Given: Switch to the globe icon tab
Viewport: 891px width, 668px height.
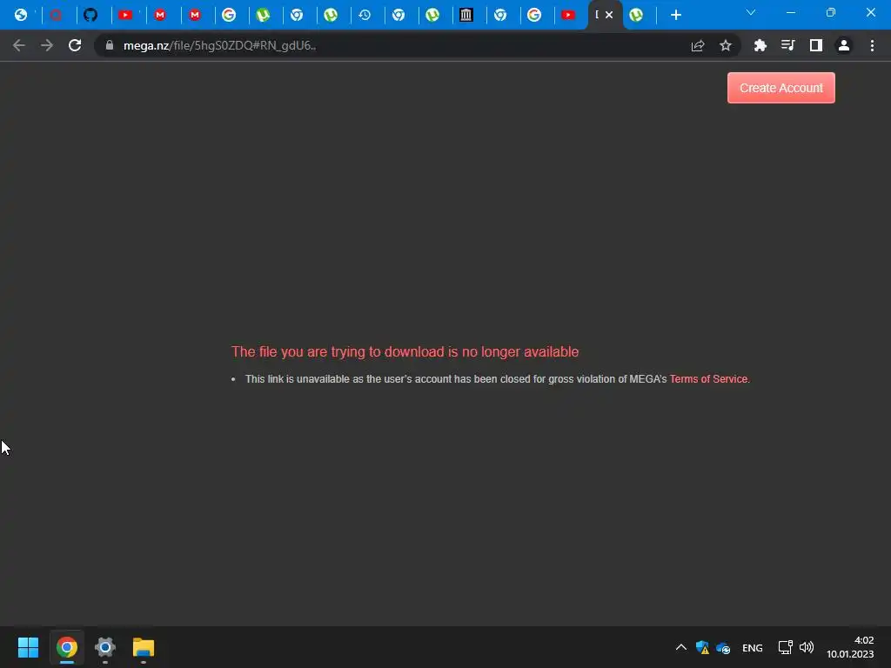Looking at the screenshot, I should point(21,15).
